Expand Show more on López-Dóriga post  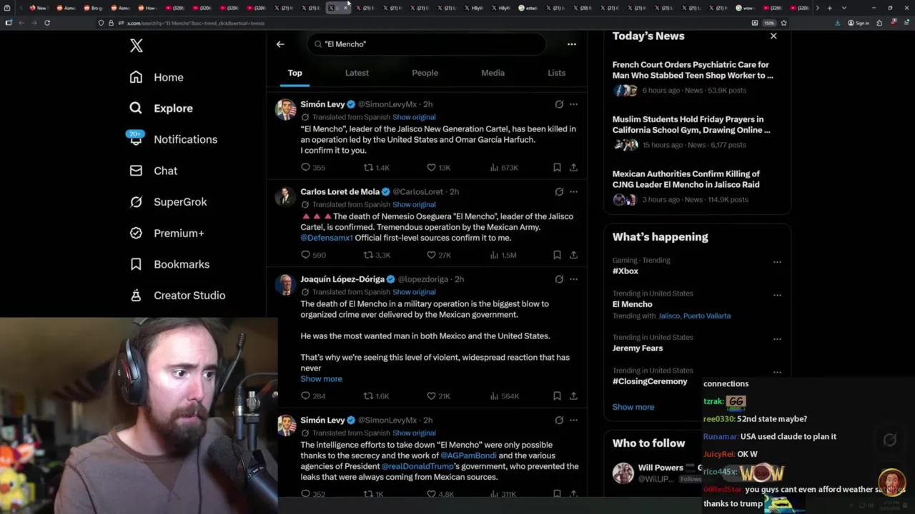click(x=321, y=379)
